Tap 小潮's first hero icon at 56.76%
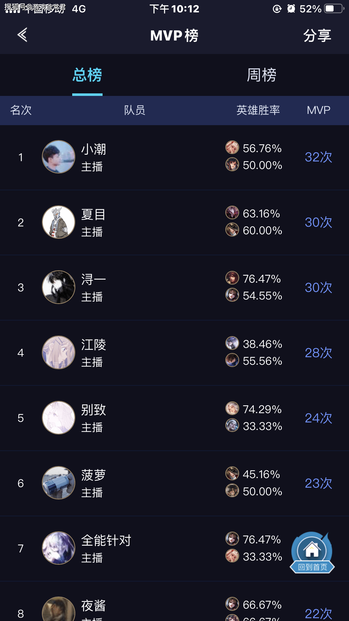Viewport: 349px width, 621px height. [x=232, y=147]
